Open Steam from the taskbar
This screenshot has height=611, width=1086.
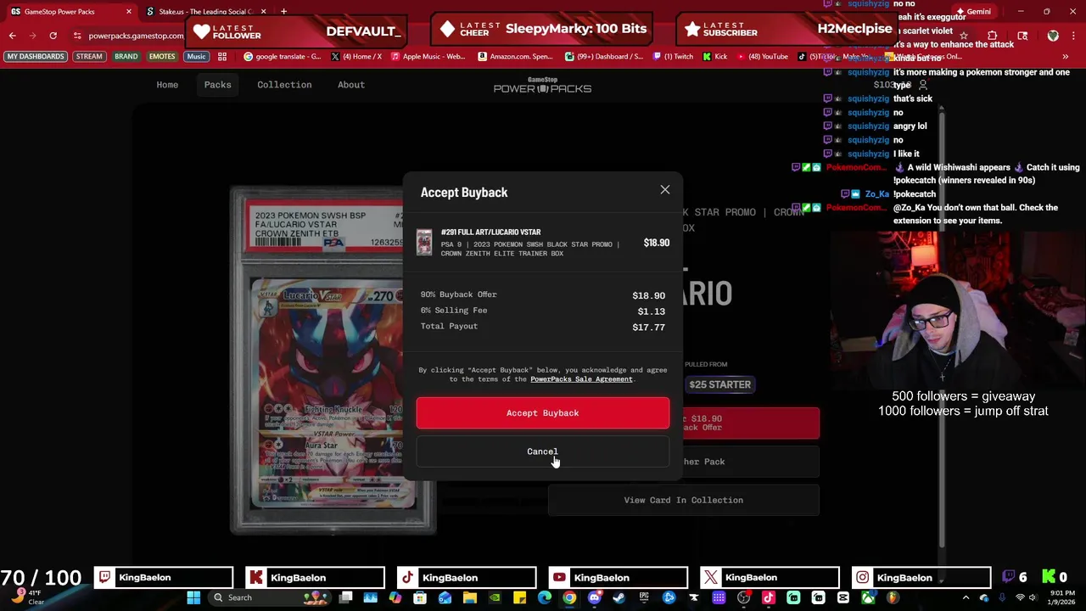[619, 597]
